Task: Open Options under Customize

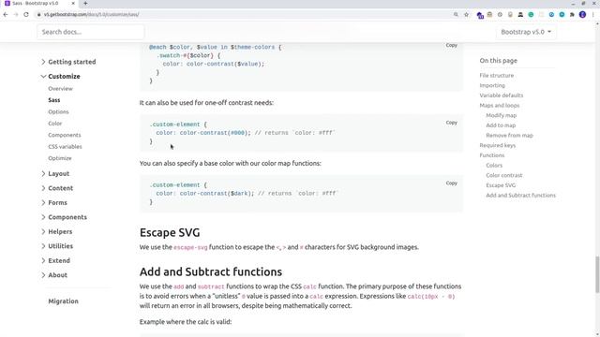Action: tap(58, 112)
